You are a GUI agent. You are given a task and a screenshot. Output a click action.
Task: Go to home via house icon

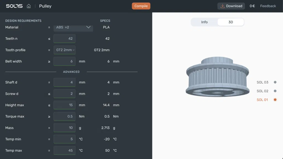[29, 6]
